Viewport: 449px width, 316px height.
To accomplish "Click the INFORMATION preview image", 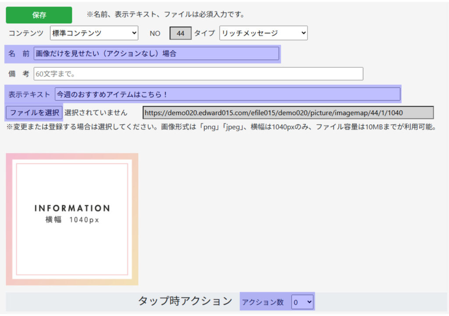I will [x=72, y=219].
